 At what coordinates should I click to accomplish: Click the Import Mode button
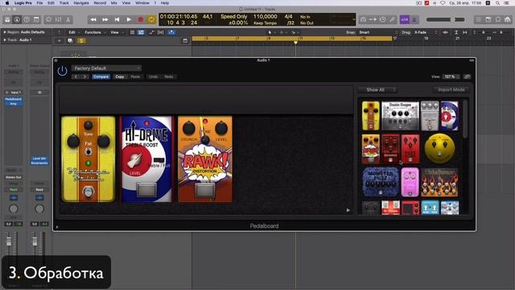[451, 89]
